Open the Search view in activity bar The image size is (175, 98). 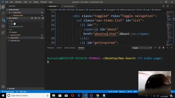coord(3,13)
